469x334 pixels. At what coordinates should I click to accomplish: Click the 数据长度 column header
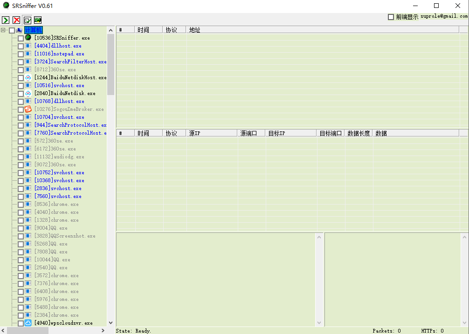359,133
